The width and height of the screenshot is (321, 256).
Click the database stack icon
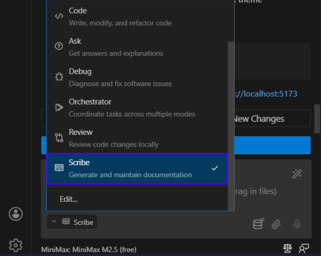(258, 224)
